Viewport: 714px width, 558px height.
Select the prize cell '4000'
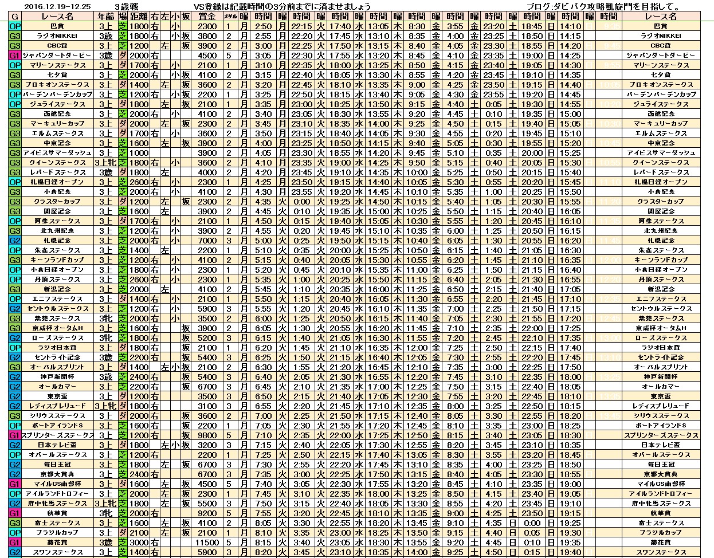[207, 172]
